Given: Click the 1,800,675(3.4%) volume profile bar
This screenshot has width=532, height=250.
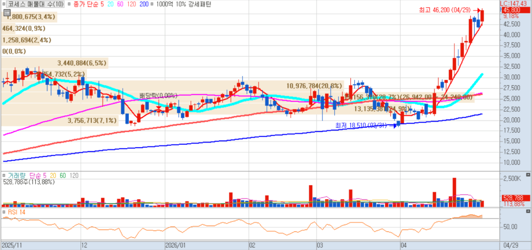Looking at the screenshot, I should [x=29, y=17].
